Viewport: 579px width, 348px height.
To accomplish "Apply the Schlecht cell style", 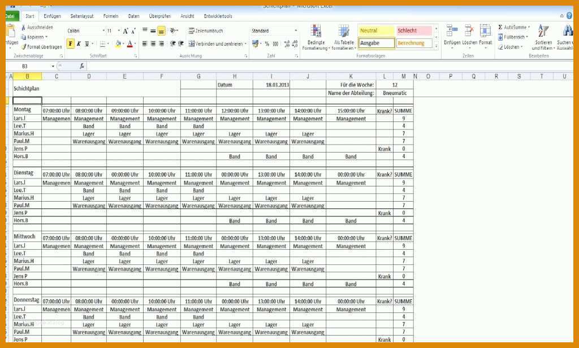I will point(414,31).
